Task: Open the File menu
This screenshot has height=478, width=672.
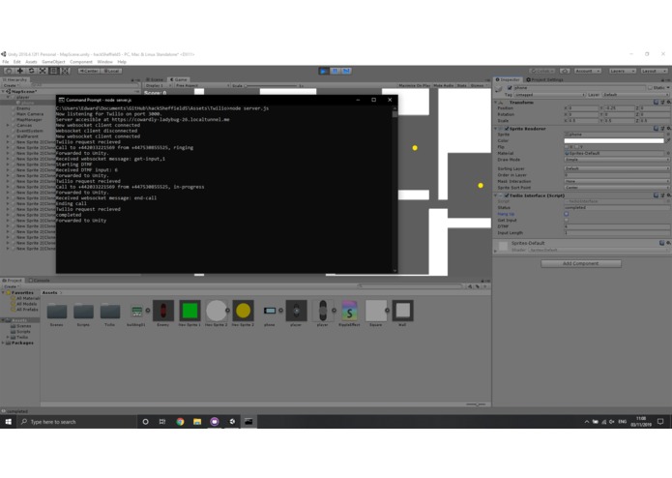Action: pos(6,62)
